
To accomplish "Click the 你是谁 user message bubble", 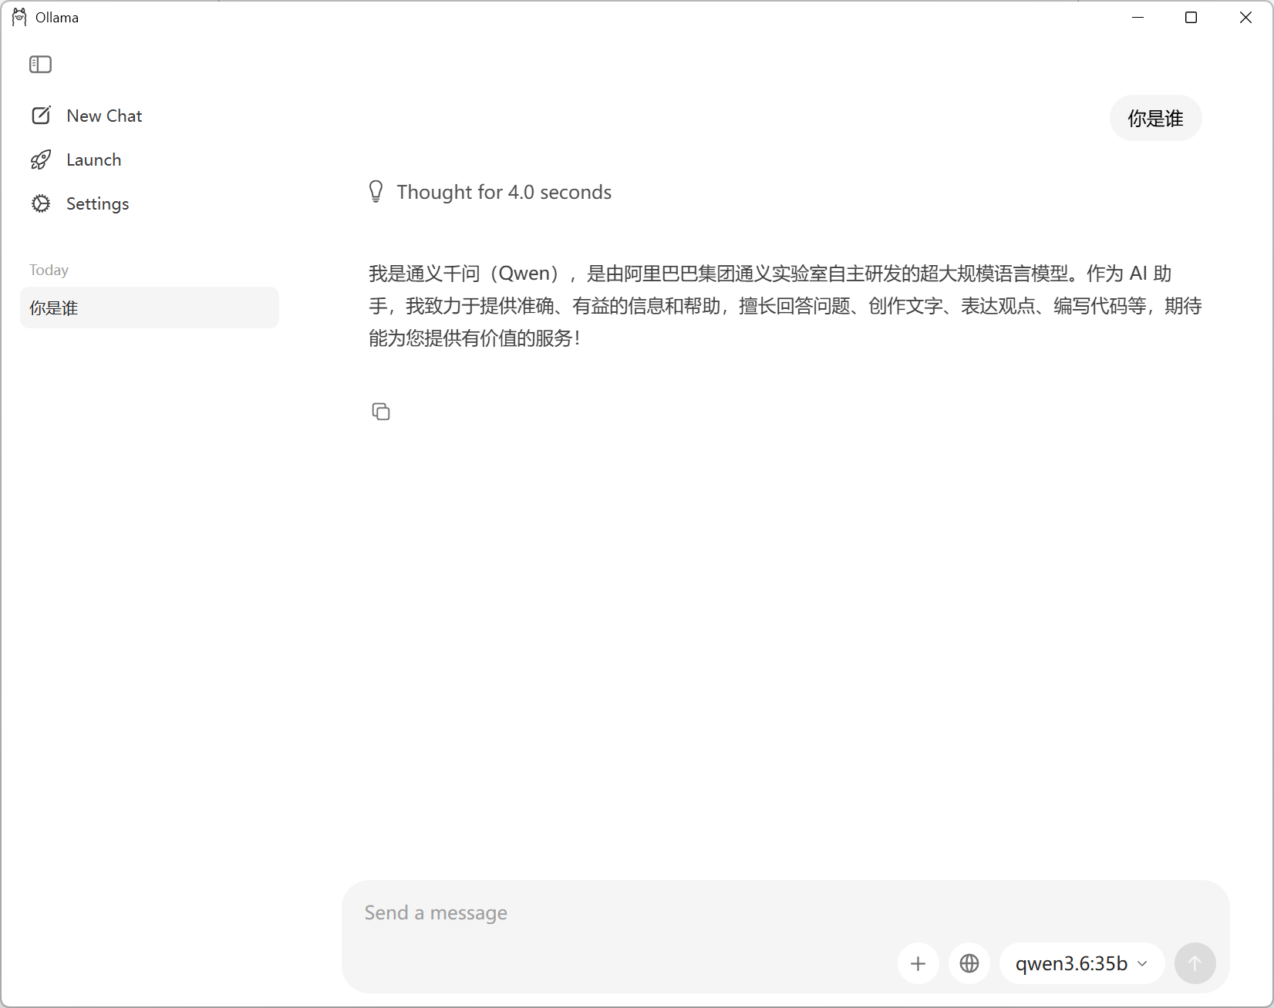I will [x=1155, y=118].
